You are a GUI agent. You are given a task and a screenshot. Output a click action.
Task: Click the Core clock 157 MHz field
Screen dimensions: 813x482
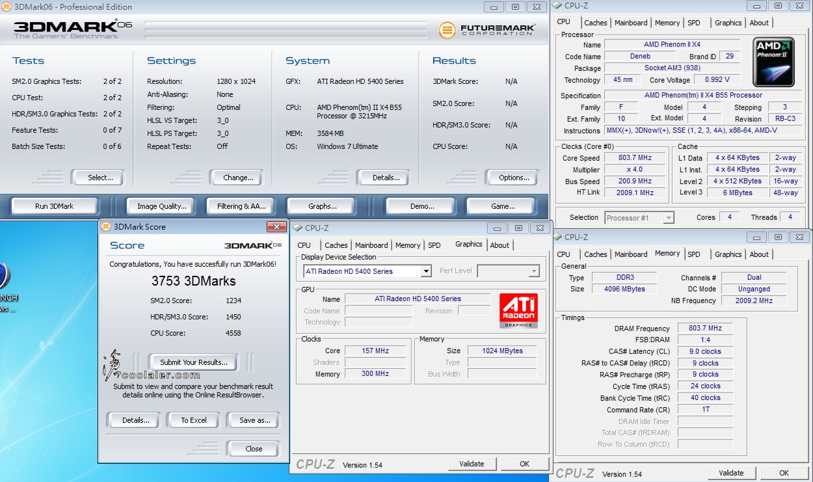tap(375, 351)
